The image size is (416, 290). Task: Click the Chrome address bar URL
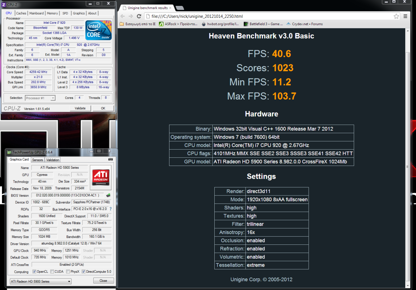tap(197, 16)
